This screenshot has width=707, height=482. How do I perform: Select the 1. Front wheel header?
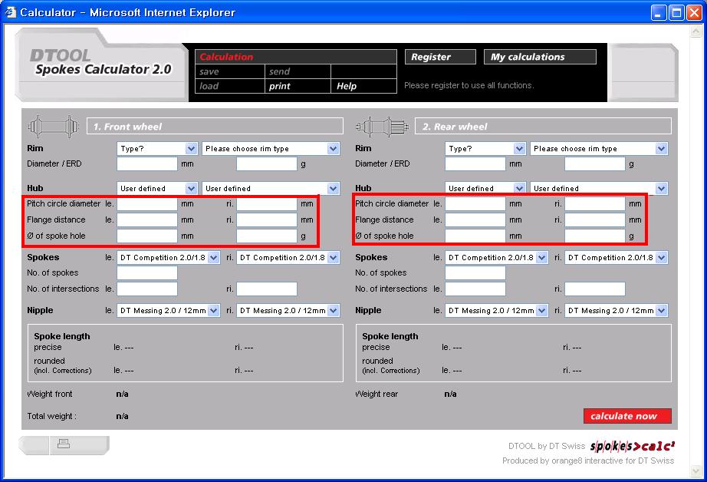(x=215, y=127)
